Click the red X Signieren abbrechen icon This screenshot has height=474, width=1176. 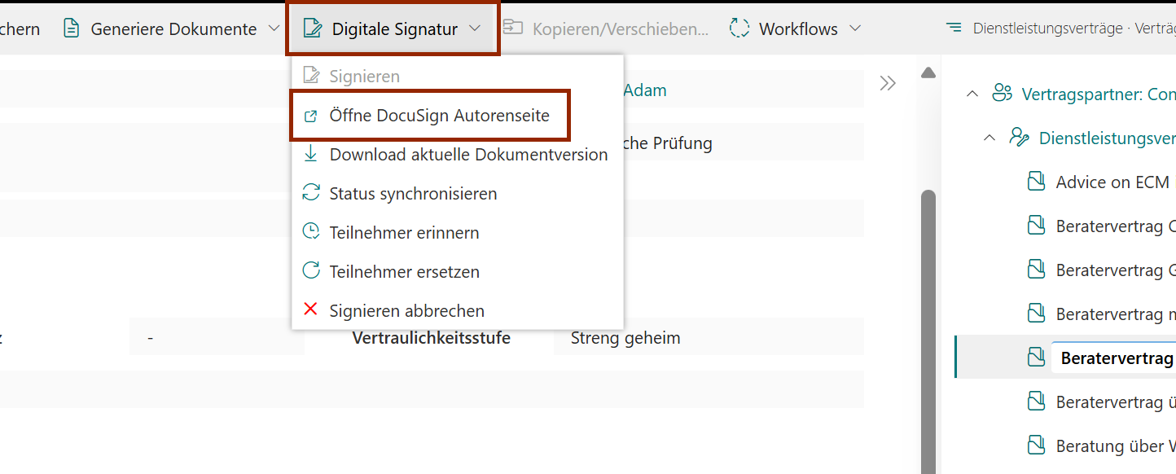click(311, 310)
